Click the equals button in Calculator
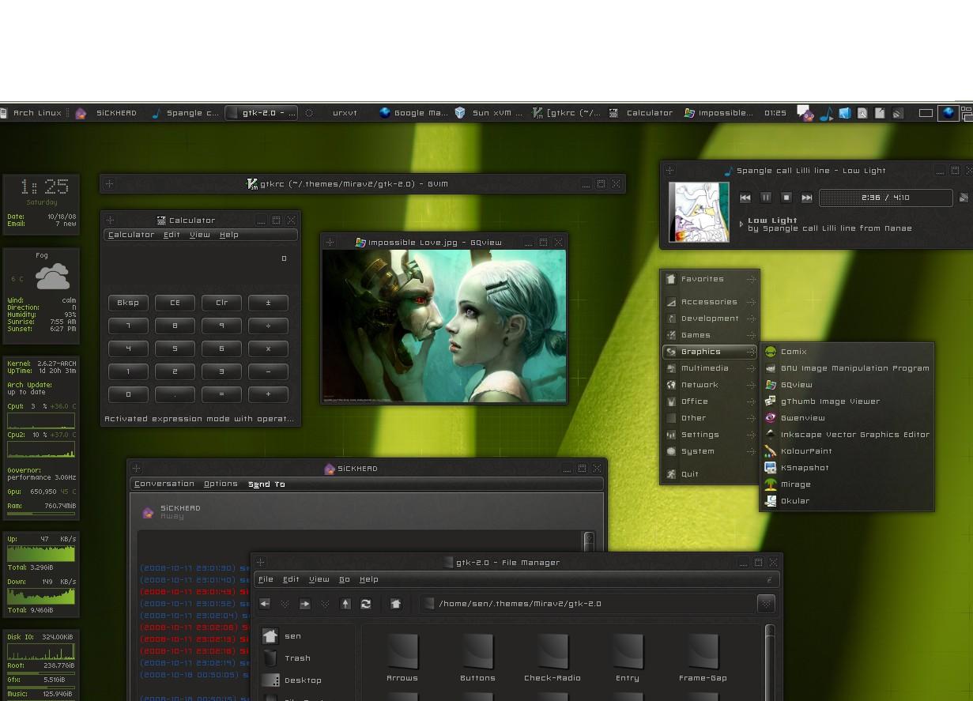The width and height of the screenshot is (973, 701). pos(221,394)
